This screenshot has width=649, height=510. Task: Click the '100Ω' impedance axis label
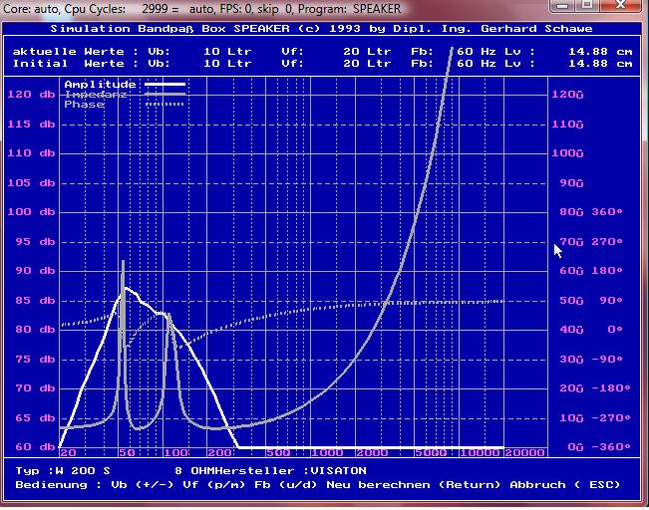(567, 153)
